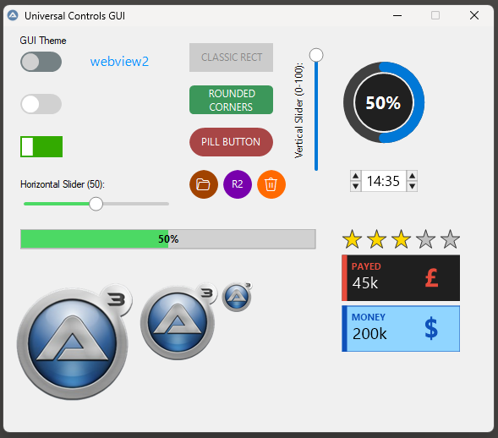Click the largest AutoIt logo image
Viewport: 498px width, 438px height.
(74, 342)
